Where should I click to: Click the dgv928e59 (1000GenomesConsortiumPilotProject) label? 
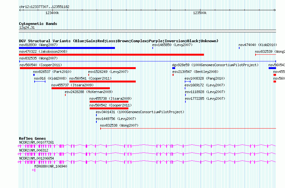coord(215,65)
